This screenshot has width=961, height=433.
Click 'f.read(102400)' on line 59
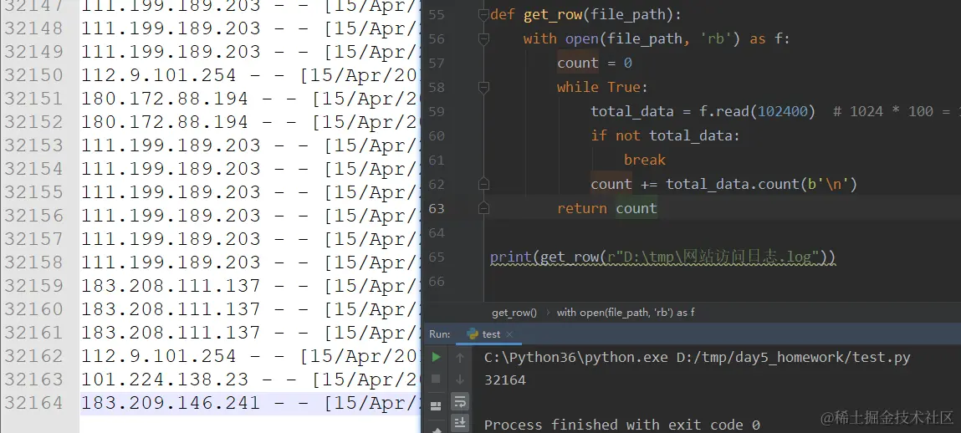coord(758,111)
